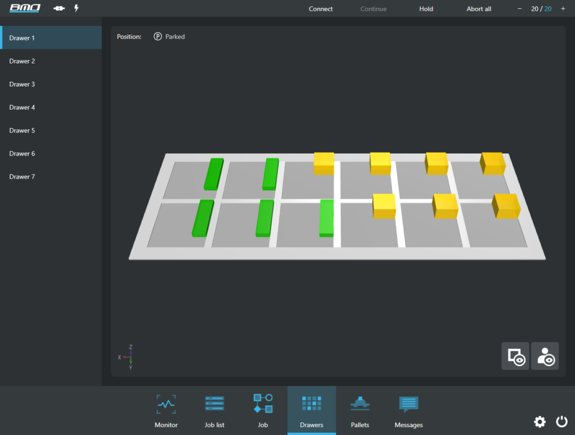This screenshot has height=435, width=575.
Task: Click the power shutdown icon
Action: (562, 422)
